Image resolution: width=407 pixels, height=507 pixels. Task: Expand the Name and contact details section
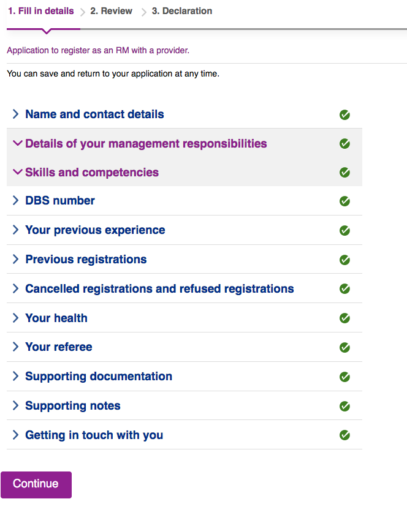[x=94, y=115]
